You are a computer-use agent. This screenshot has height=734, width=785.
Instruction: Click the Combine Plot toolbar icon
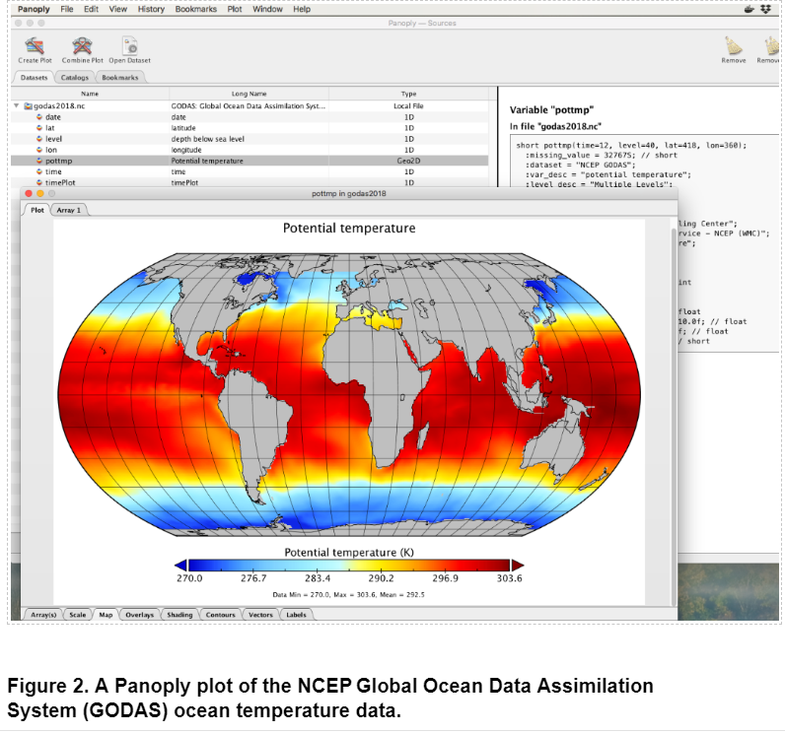[x=82, y=46]
